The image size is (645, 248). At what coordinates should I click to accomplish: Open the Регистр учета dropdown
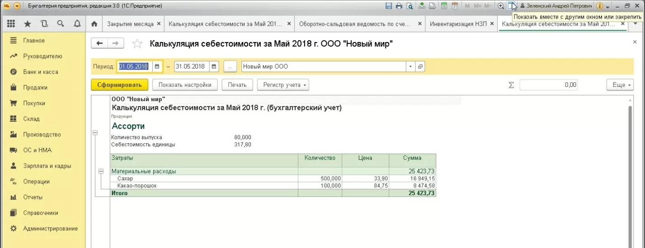click(283, 84)
